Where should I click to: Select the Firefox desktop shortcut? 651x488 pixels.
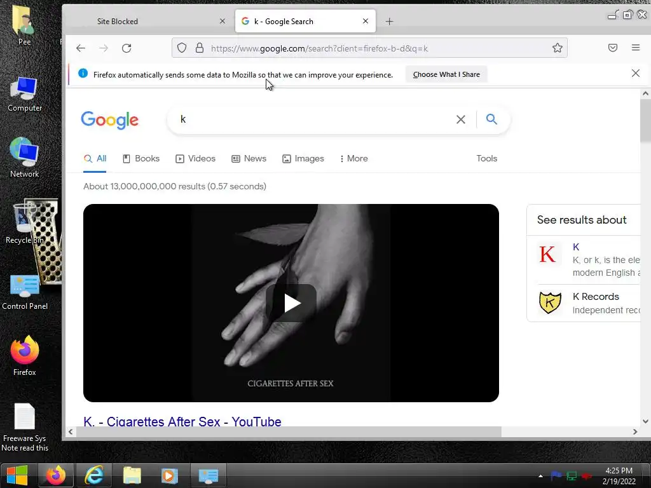pos(25,356)
